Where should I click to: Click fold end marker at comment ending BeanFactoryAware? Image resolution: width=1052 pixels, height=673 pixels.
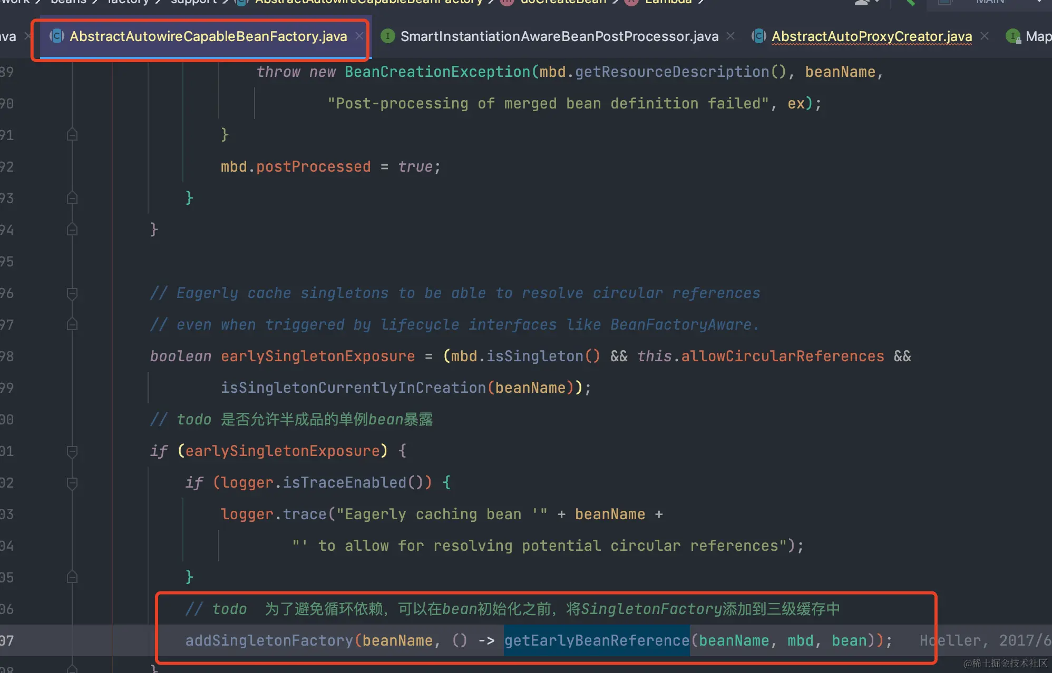click(72, 325)
